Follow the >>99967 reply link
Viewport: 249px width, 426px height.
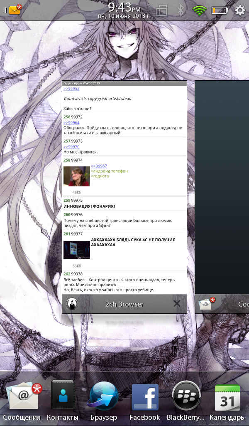click(x=99, y=166)
